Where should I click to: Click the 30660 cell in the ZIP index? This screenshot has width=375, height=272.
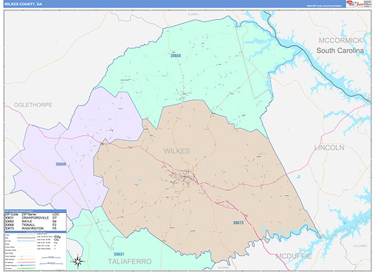click(x=9, y=221)
